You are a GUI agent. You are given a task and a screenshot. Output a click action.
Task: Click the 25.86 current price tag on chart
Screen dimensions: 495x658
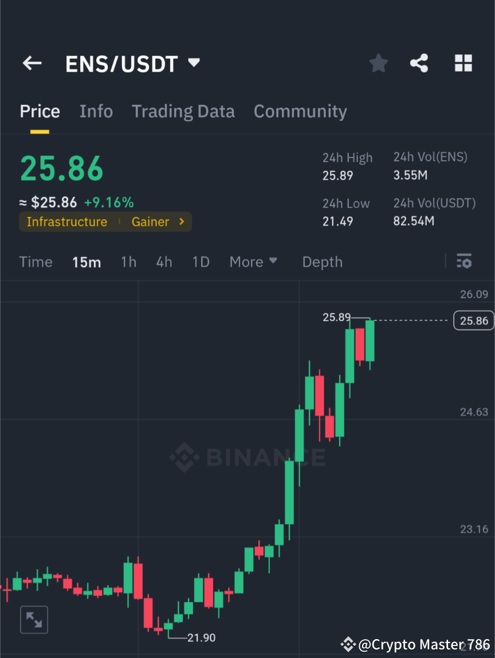[x=474, y=320]
